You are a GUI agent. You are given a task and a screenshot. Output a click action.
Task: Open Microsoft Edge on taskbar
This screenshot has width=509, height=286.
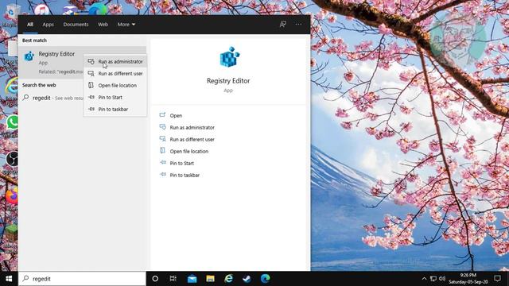pos(265,279)
